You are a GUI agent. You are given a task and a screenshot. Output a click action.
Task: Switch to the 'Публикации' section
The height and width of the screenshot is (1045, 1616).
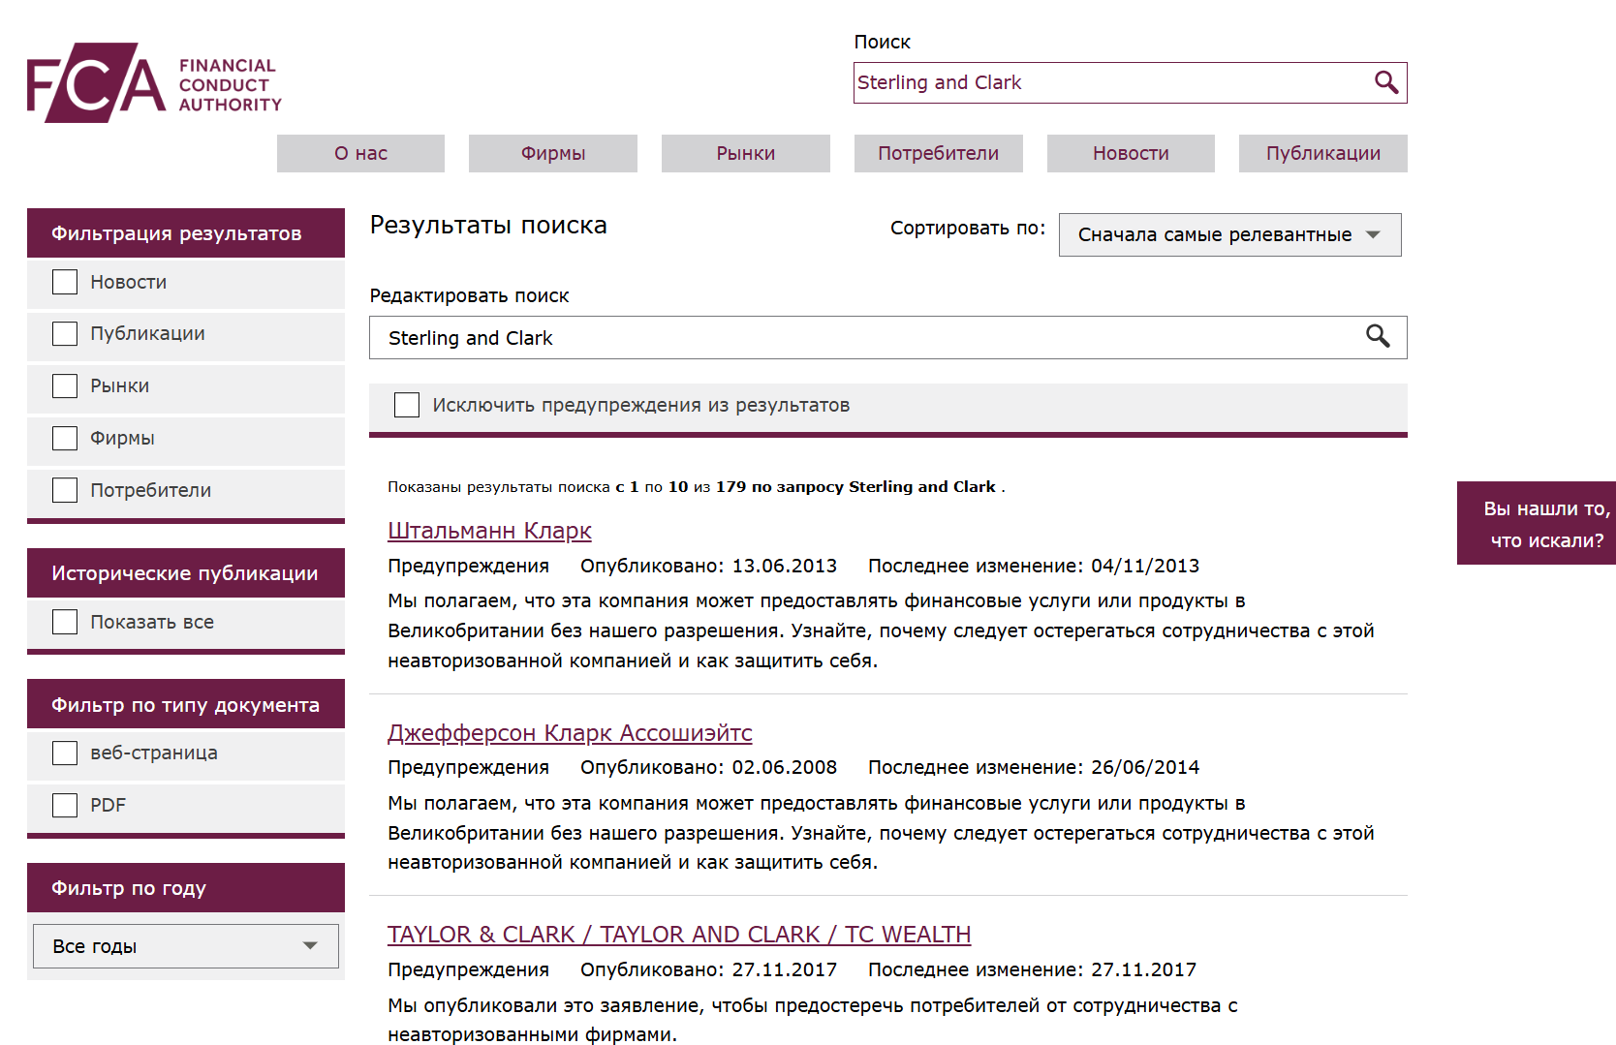[1321, 153]
